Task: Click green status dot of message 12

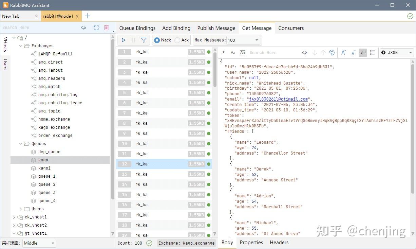Action: [209, 164]
